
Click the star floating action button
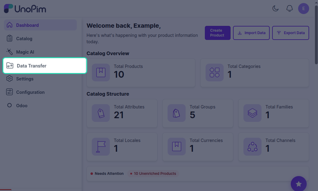298,184
